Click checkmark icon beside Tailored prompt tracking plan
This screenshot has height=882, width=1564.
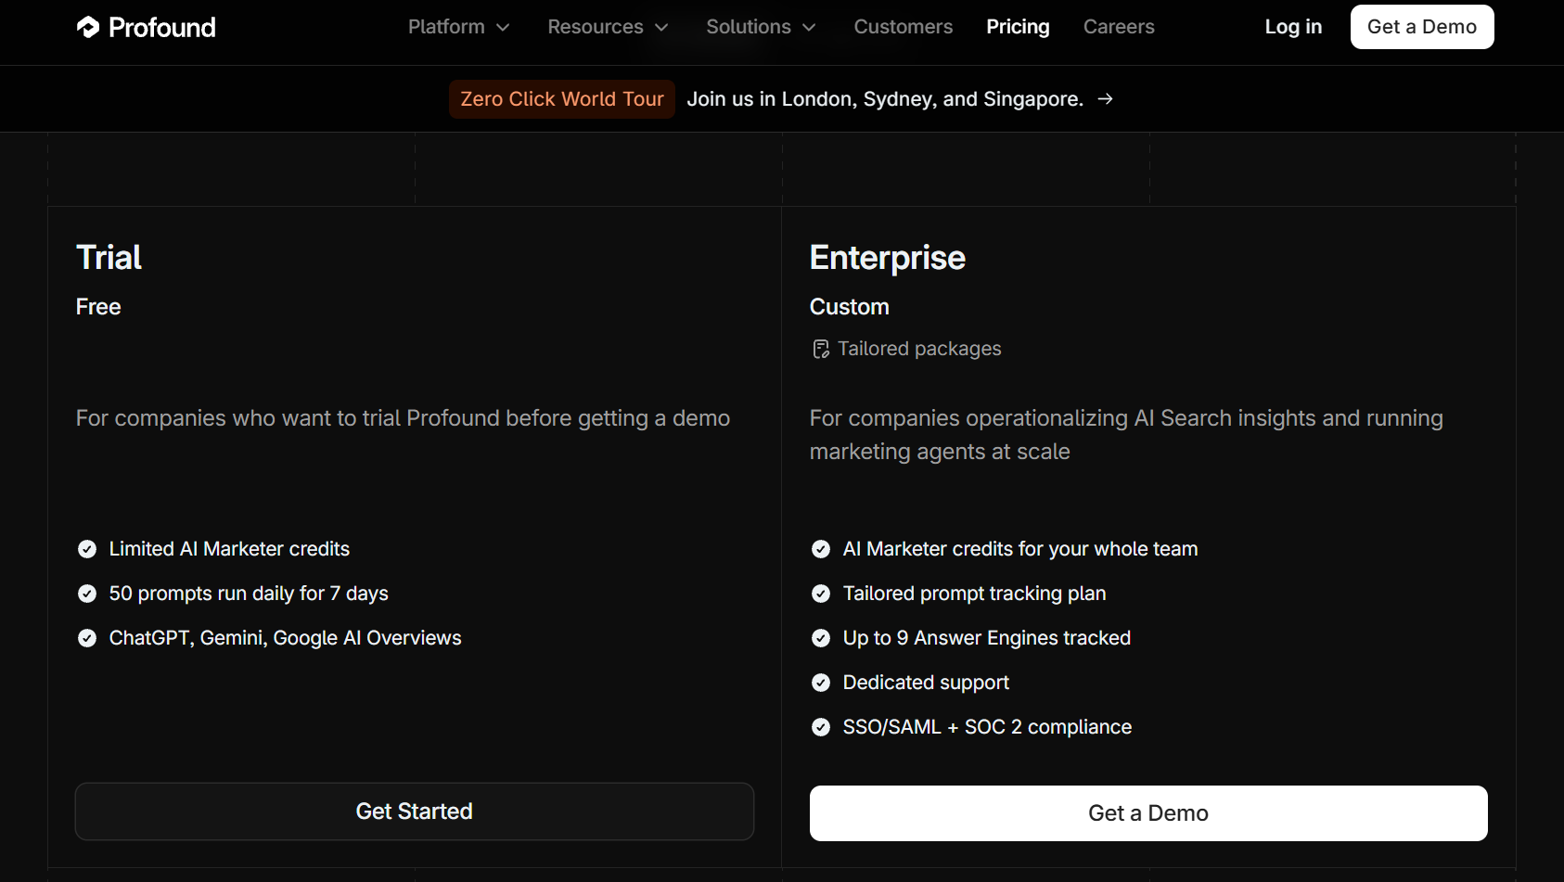pos(821,594)
